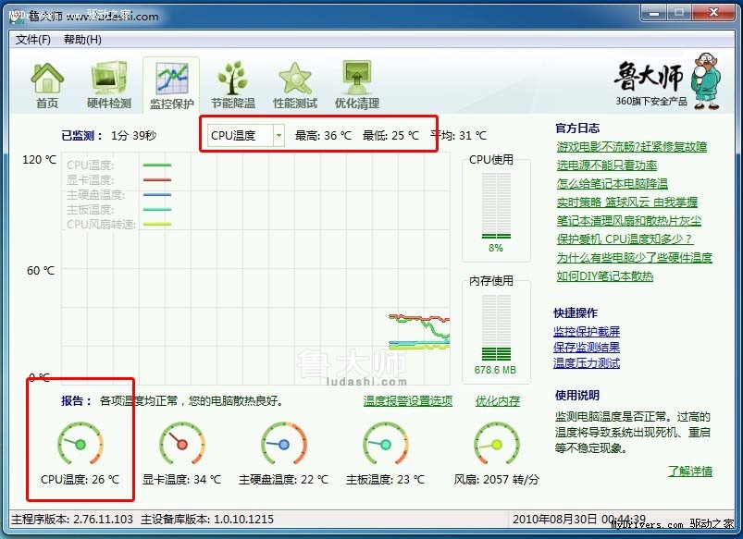743x539 pixels.
Task: Open link 实时策略 篮球风云 由我掌握
Action: [x=627, y=202]
